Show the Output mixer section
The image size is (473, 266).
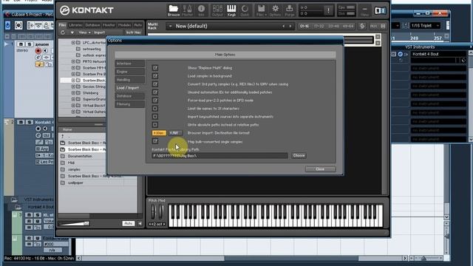click(217, 10)
